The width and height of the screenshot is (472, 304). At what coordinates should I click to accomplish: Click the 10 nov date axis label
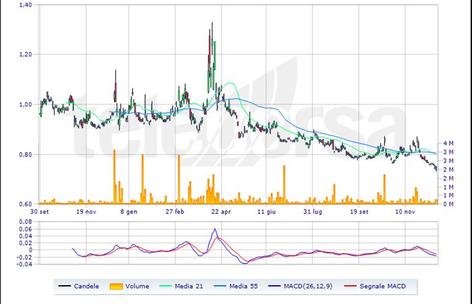click(x=405, y=211)
